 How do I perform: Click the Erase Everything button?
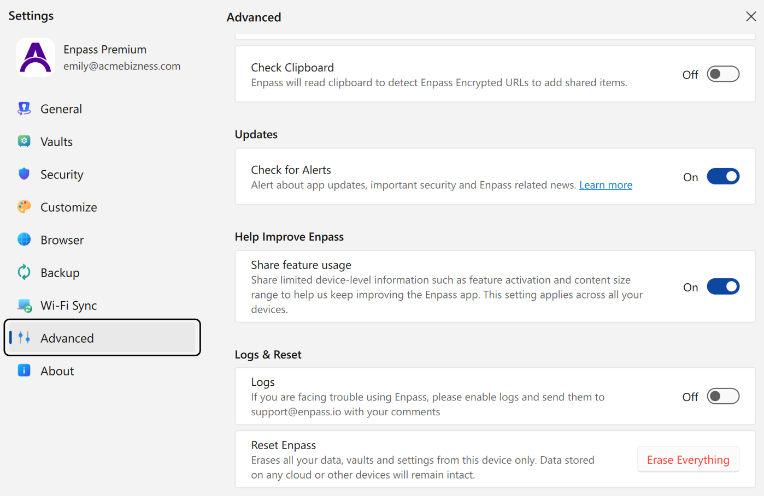pos(688,459)
